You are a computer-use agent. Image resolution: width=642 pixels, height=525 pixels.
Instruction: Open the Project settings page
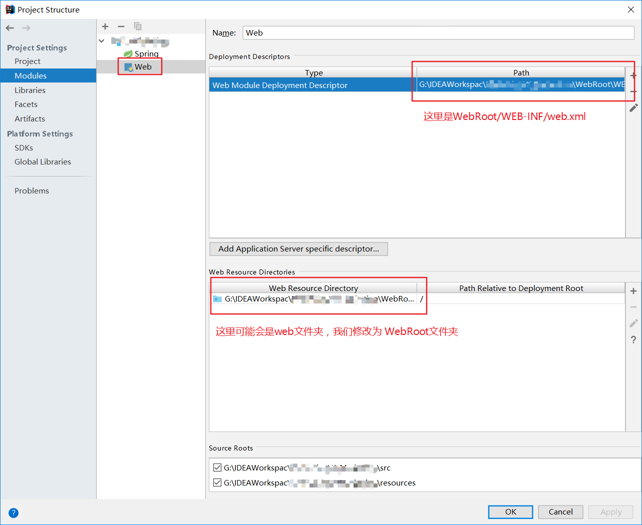pos(28,61)
